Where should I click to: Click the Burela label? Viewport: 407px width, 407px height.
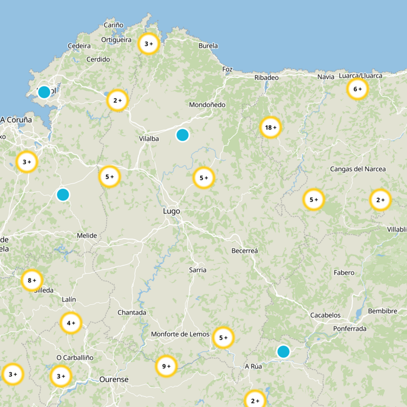208,46
